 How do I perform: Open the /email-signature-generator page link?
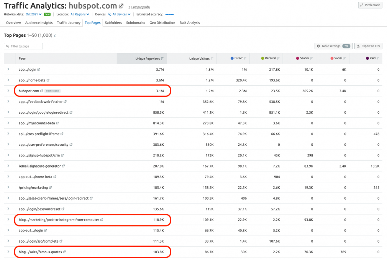click(39, 166)
